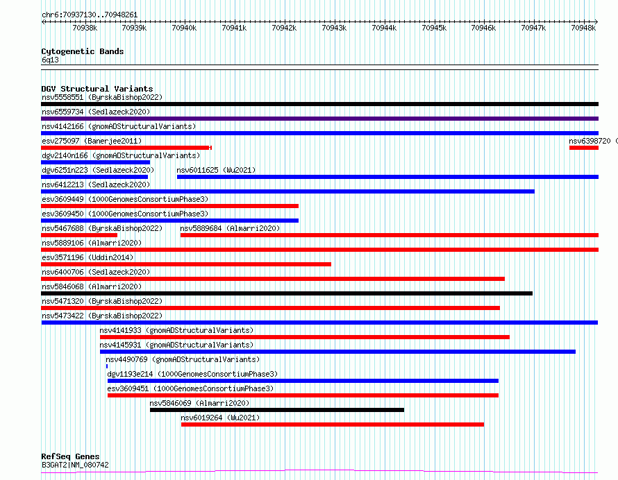
Task: Select esv3609449 (1000GenomesConsortiumPhase3) label
Action: [x=125, y=199]
